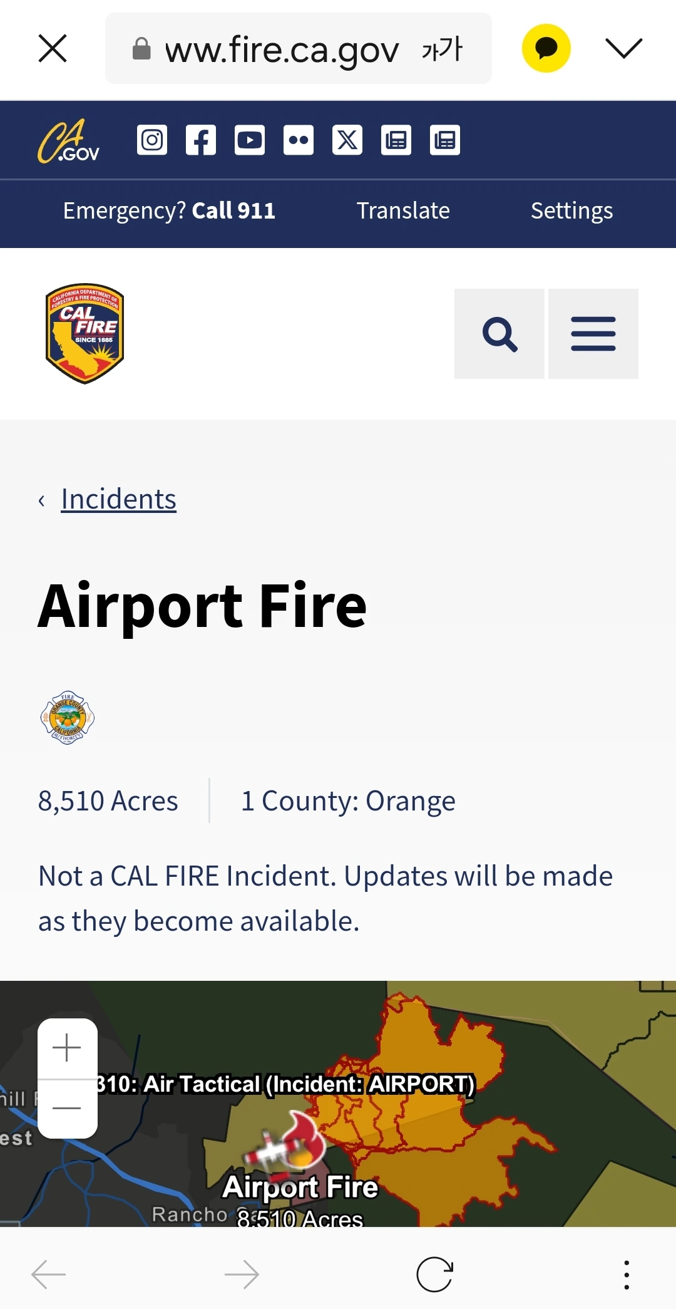676x1309 pixels.
Task: Open the site search button
Action: tap(499, 334)
